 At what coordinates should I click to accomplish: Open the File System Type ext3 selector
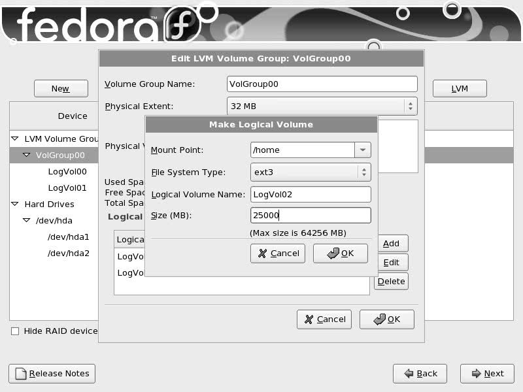click(311, 172)
